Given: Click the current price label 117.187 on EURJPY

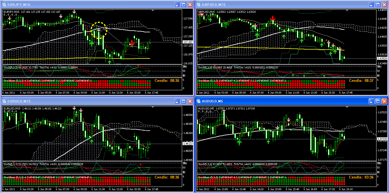Looking at the screenshot, I should (188, 42).
